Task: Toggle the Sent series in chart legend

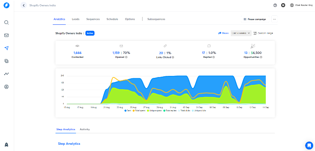Action: [128, 110]
